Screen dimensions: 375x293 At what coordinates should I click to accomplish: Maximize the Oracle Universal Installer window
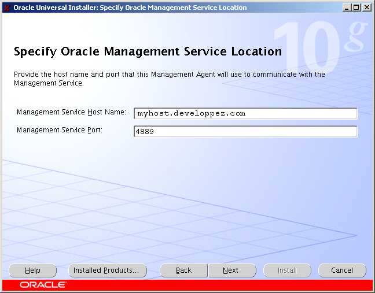click(356, 8)
